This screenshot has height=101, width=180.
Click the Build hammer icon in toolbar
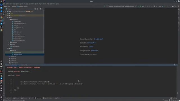104,6
